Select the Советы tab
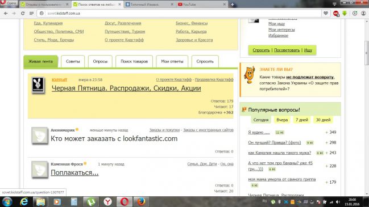 click(x=73, y=61)
